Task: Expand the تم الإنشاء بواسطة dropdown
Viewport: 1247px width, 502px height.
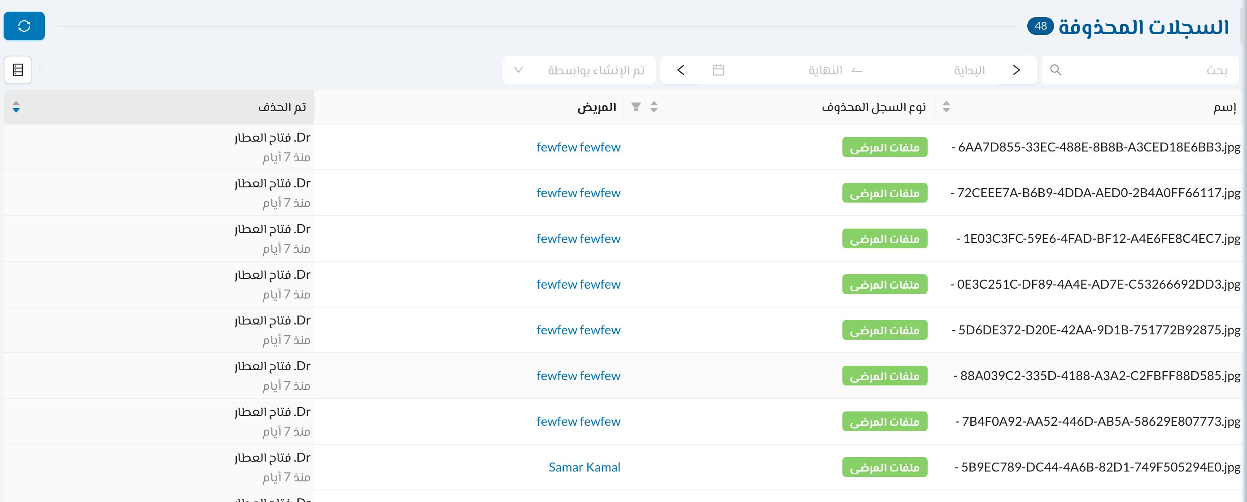Action: (579, 70)
